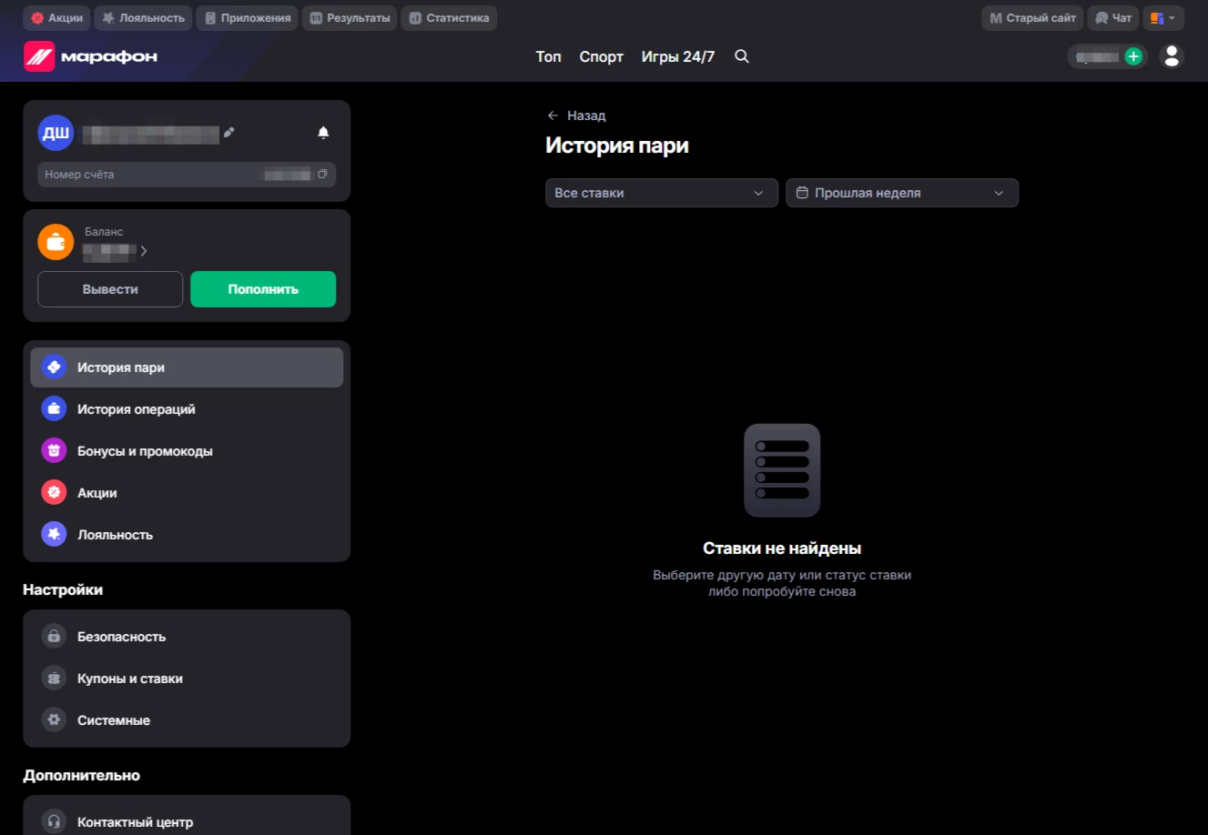Switch to the Топ section
Screen dimensions: 1208x835
(548, 56)
